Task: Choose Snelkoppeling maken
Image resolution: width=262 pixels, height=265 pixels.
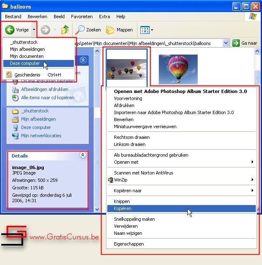Action: [x=182, y=219]
